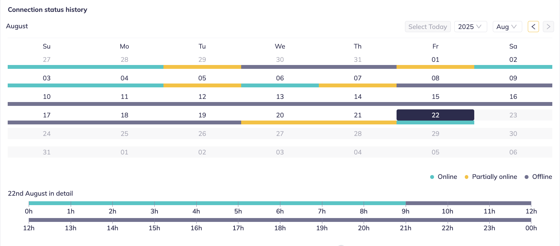
Task: Click the Offline legend dot
Action: click(x=526, y=177)
